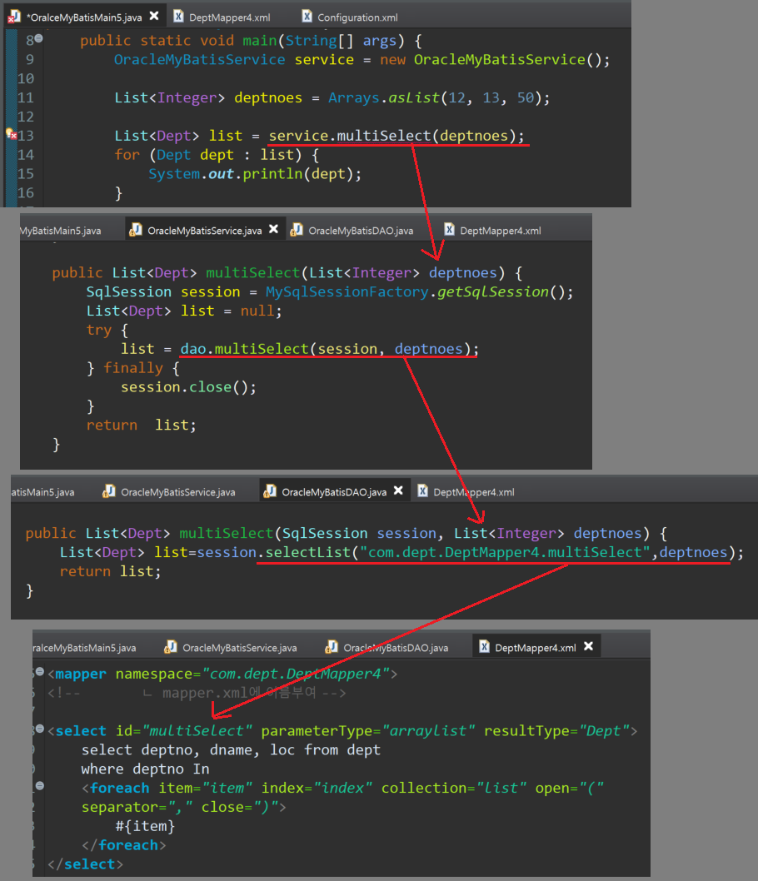Click dao.multiSelect(session, deptnoes) call
Image resolution: width=758 pixels, height=881 pixels.
[329, 349]
